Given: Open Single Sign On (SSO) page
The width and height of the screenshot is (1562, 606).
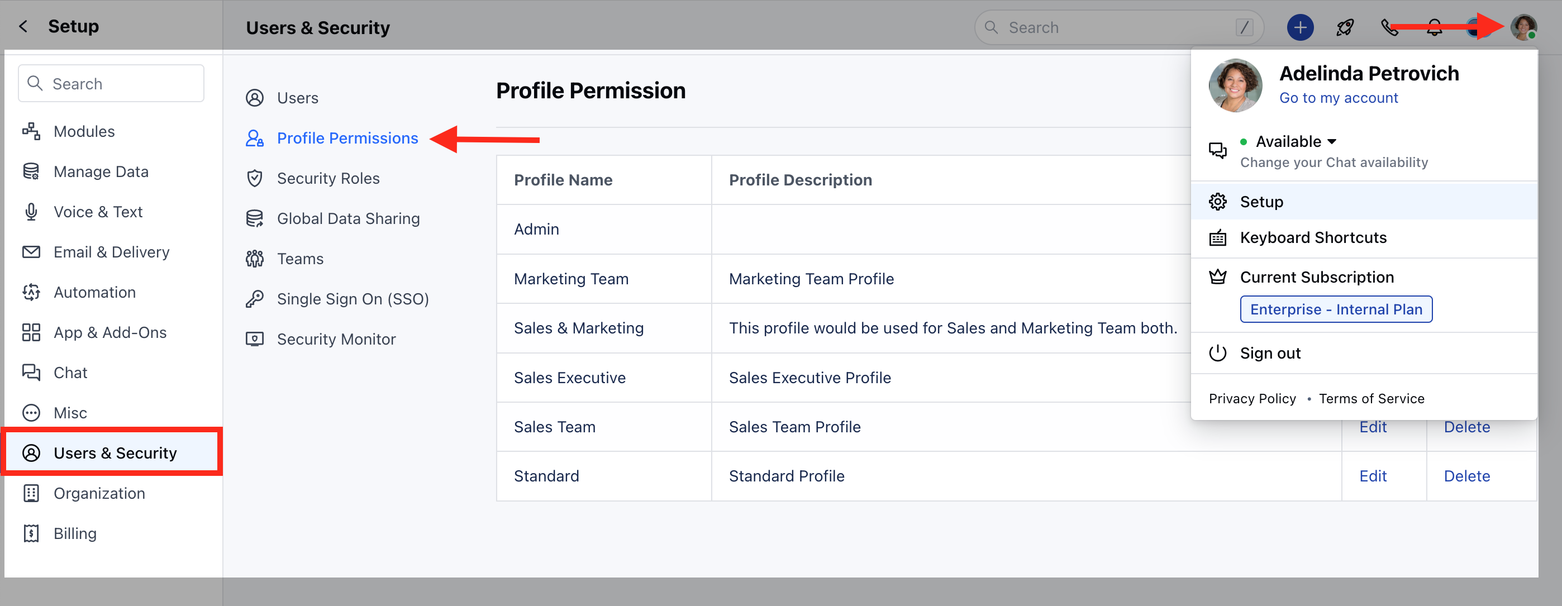Looking at the screenshot, I should coord(353,299).
